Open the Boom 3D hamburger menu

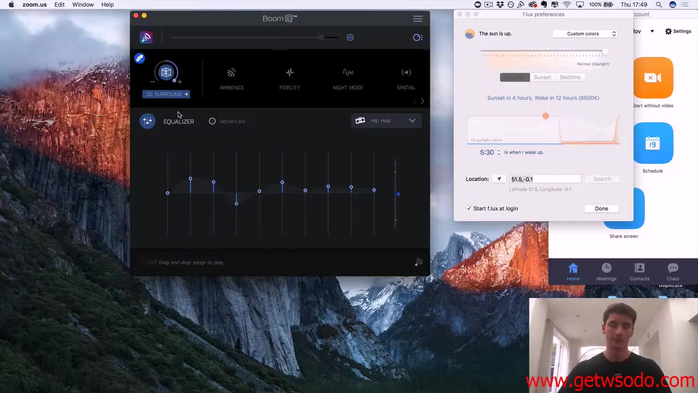418,19
